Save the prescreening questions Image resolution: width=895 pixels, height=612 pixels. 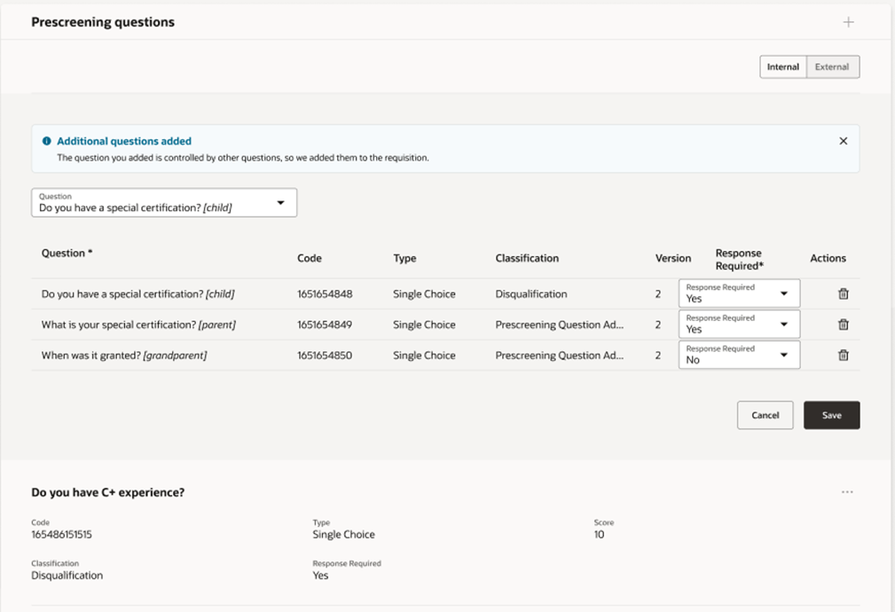tap(832, 415)
